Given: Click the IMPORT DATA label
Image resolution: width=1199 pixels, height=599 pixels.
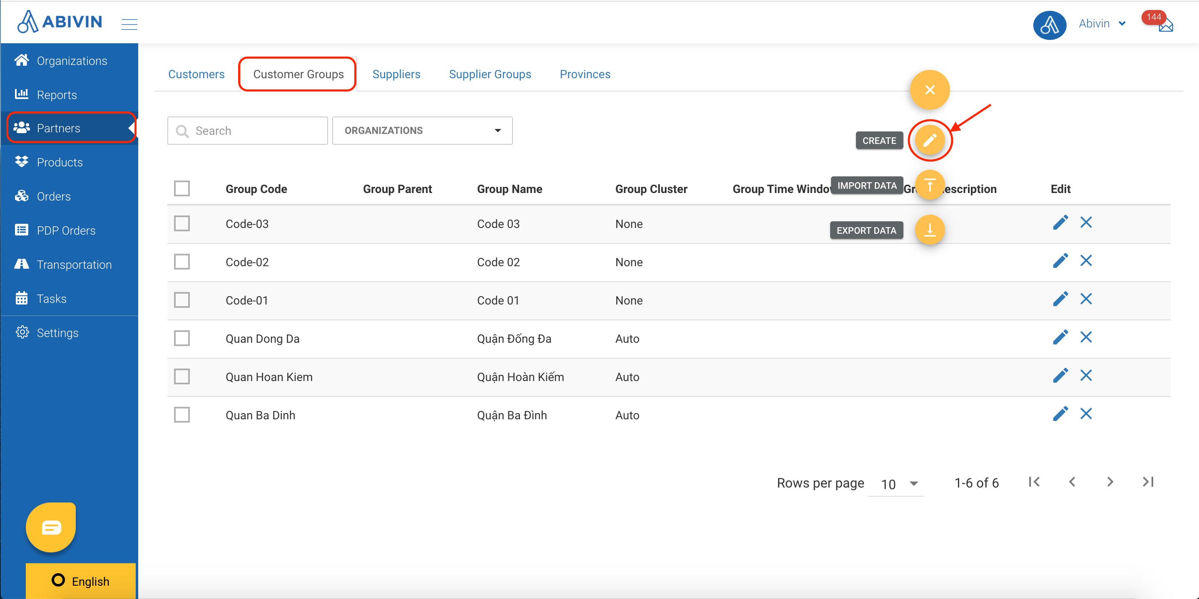Looking at the screenshot, I should click(867, 186).
